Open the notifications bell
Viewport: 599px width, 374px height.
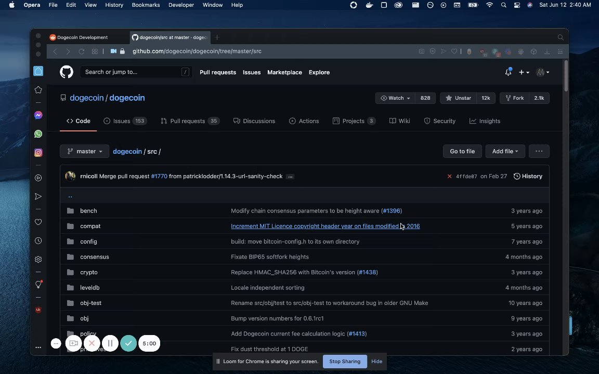(x=508, y=72)
